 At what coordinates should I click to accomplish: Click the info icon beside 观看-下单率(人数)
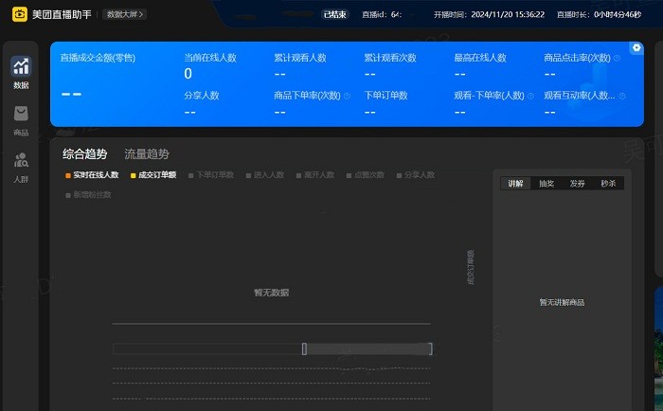click(530, 96)
